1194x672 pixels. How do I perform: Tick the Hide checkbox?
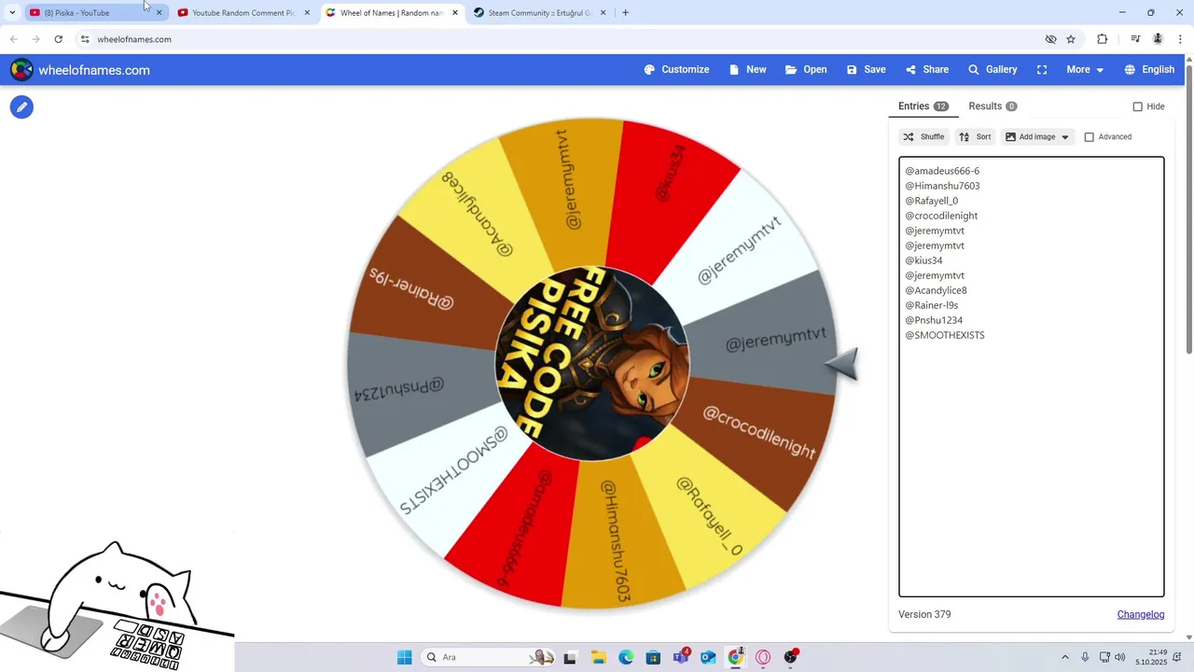(x=1137, y=106)
